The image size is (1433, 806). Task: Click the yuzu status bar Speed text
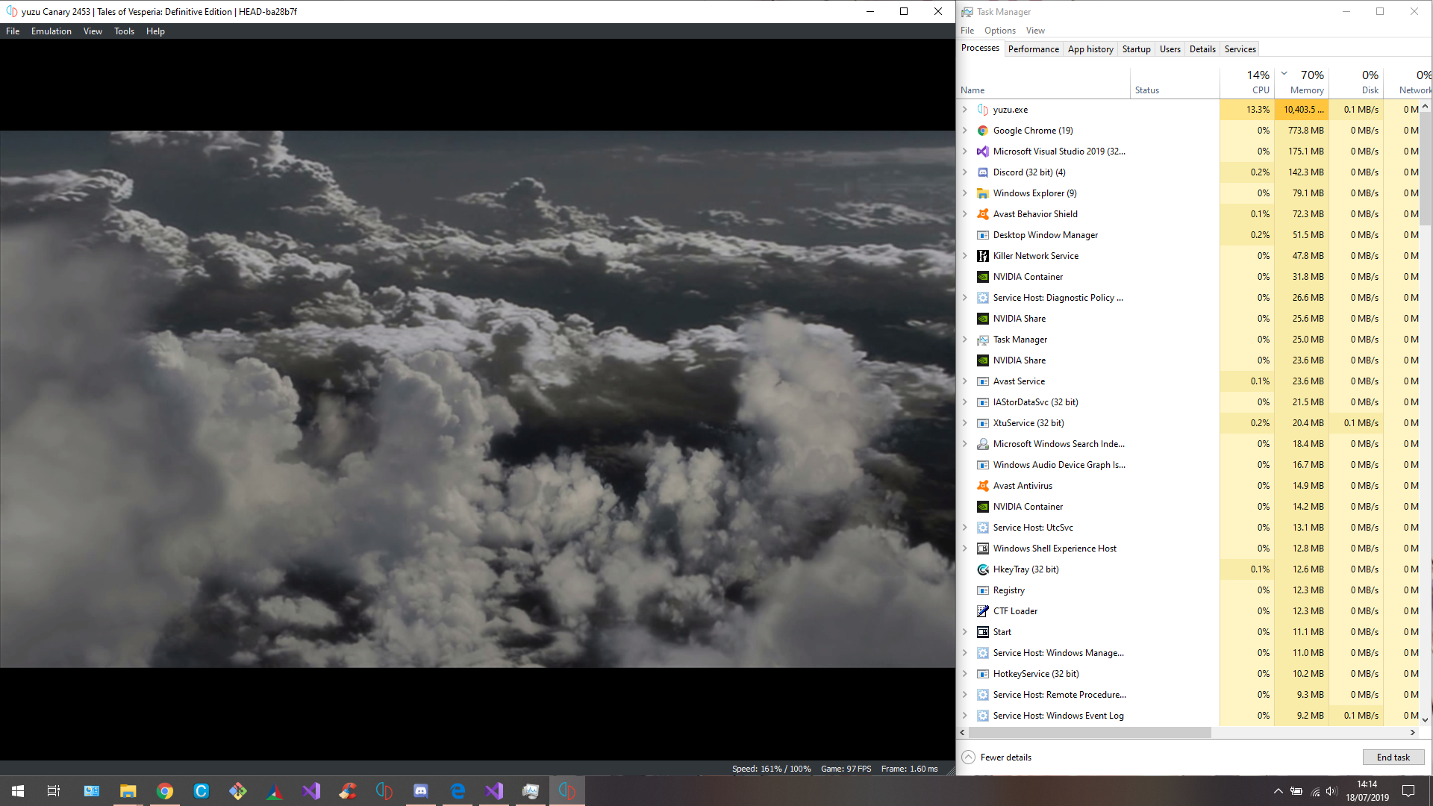771,769
